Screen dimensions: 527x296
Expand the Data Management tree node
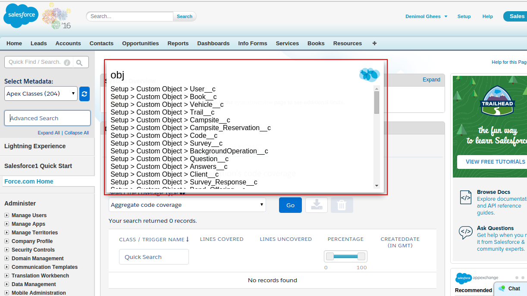(7, 284)
